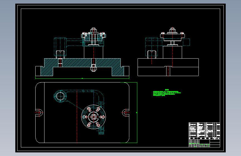Image resolution: width=241 pixels, height=156 pixels.
Task: Select the slotted hole in the side view base
Action: coord(168,71)
